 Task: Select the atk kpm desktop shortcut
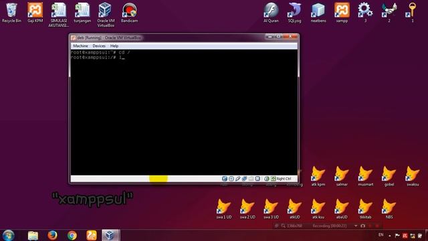tap(318, 176)
